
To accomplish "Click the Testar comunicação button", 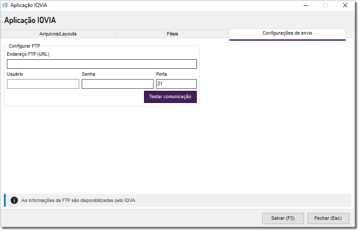I will tap(170, 97).
